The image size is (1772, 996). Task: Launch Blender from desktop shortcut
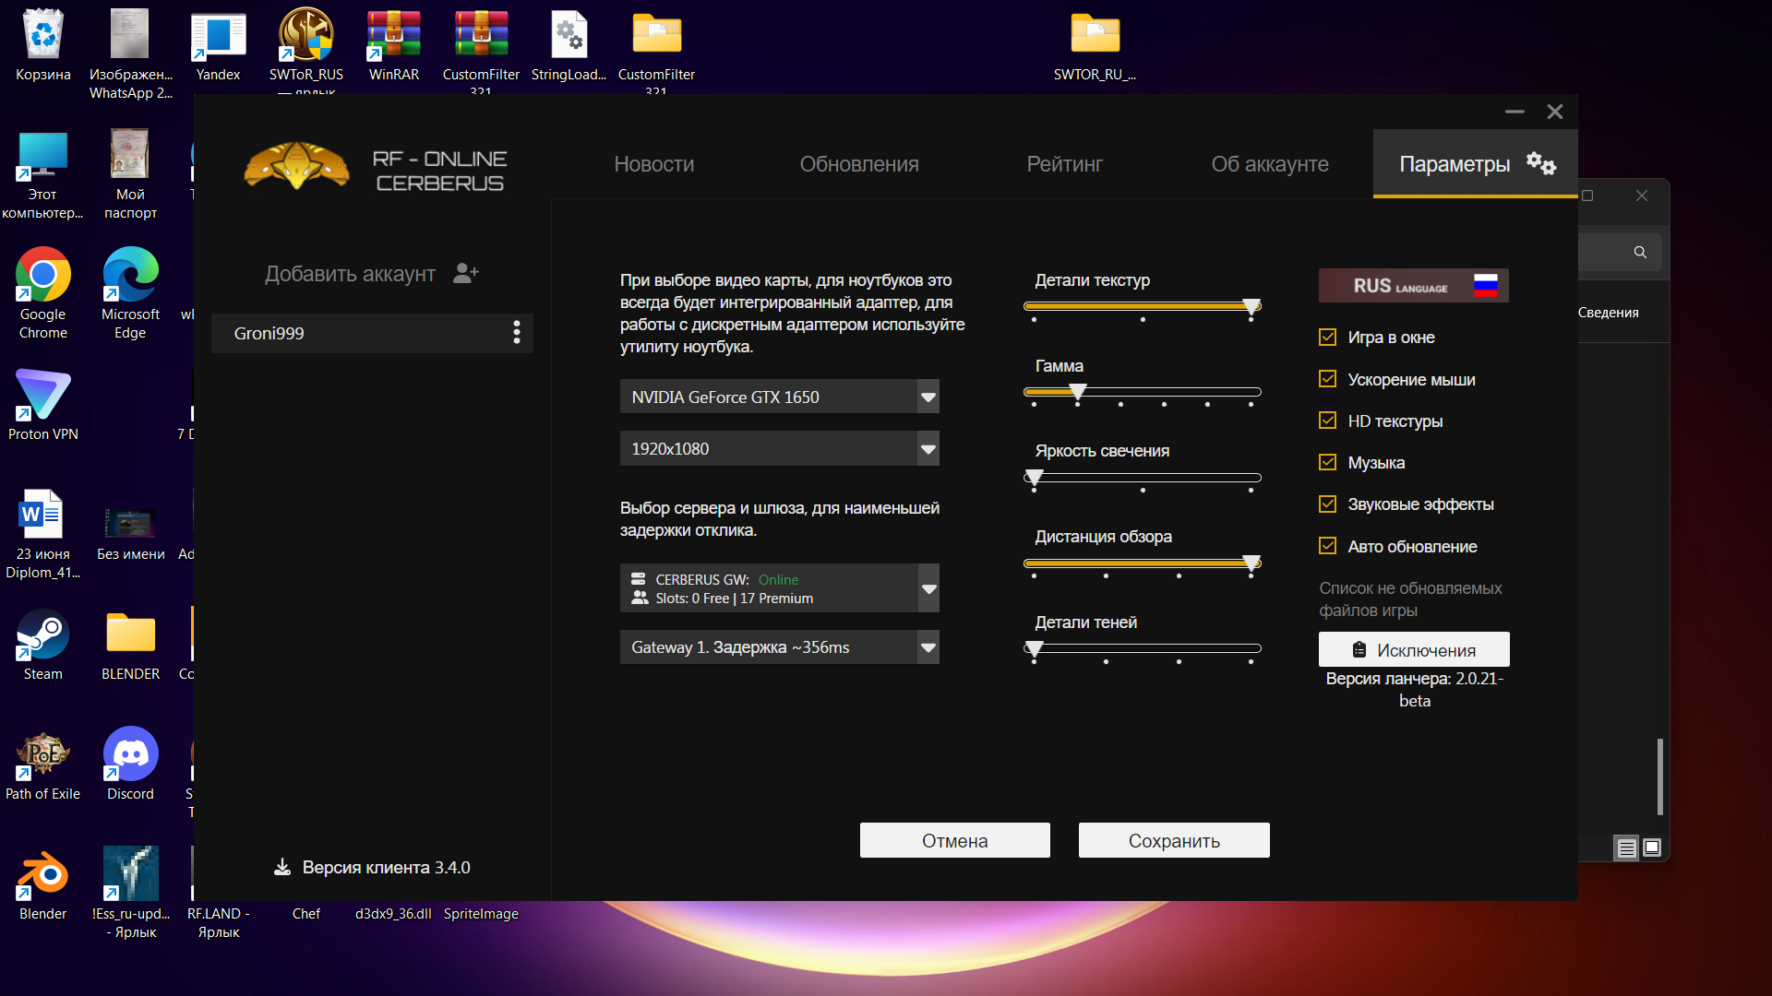42,885
